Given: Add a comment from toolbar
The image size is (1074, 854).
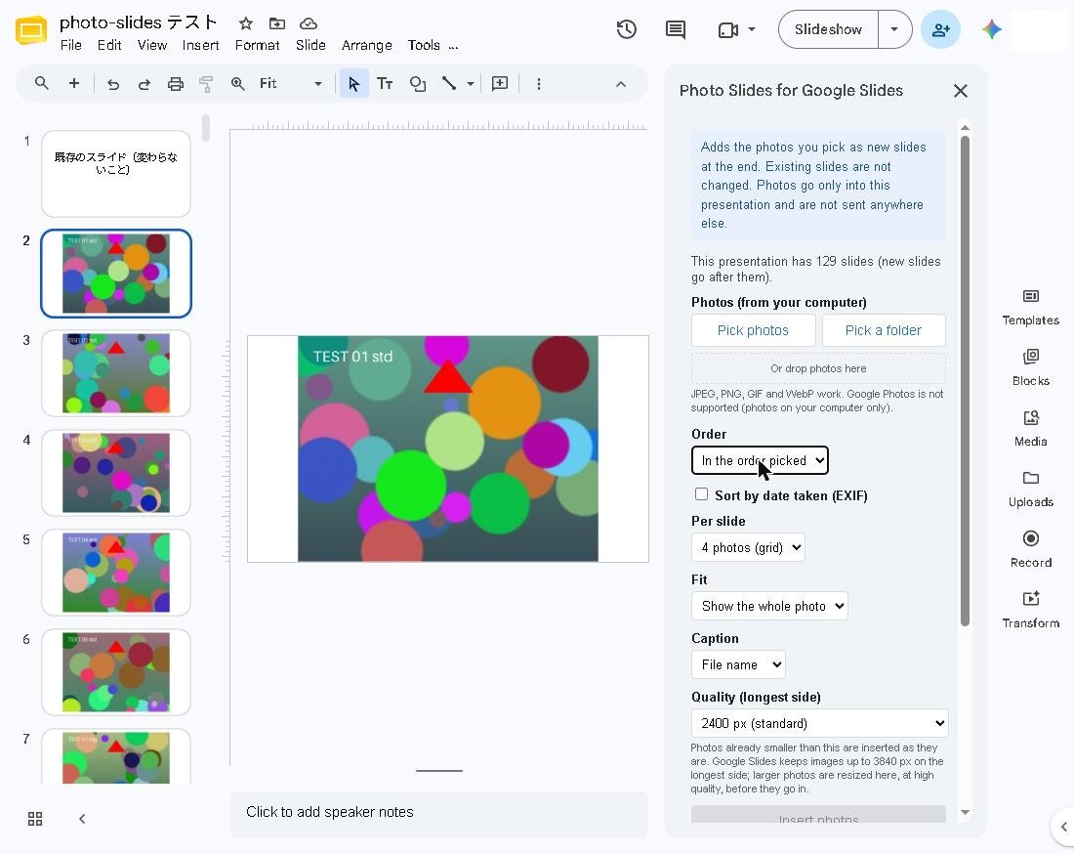Looking at the screenshot, I should [x=500, y=84].
